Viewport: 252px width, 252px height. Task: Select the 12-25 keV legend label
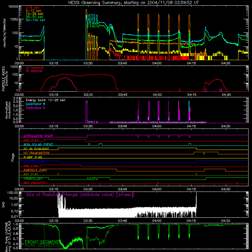click(x=35, y=14)
